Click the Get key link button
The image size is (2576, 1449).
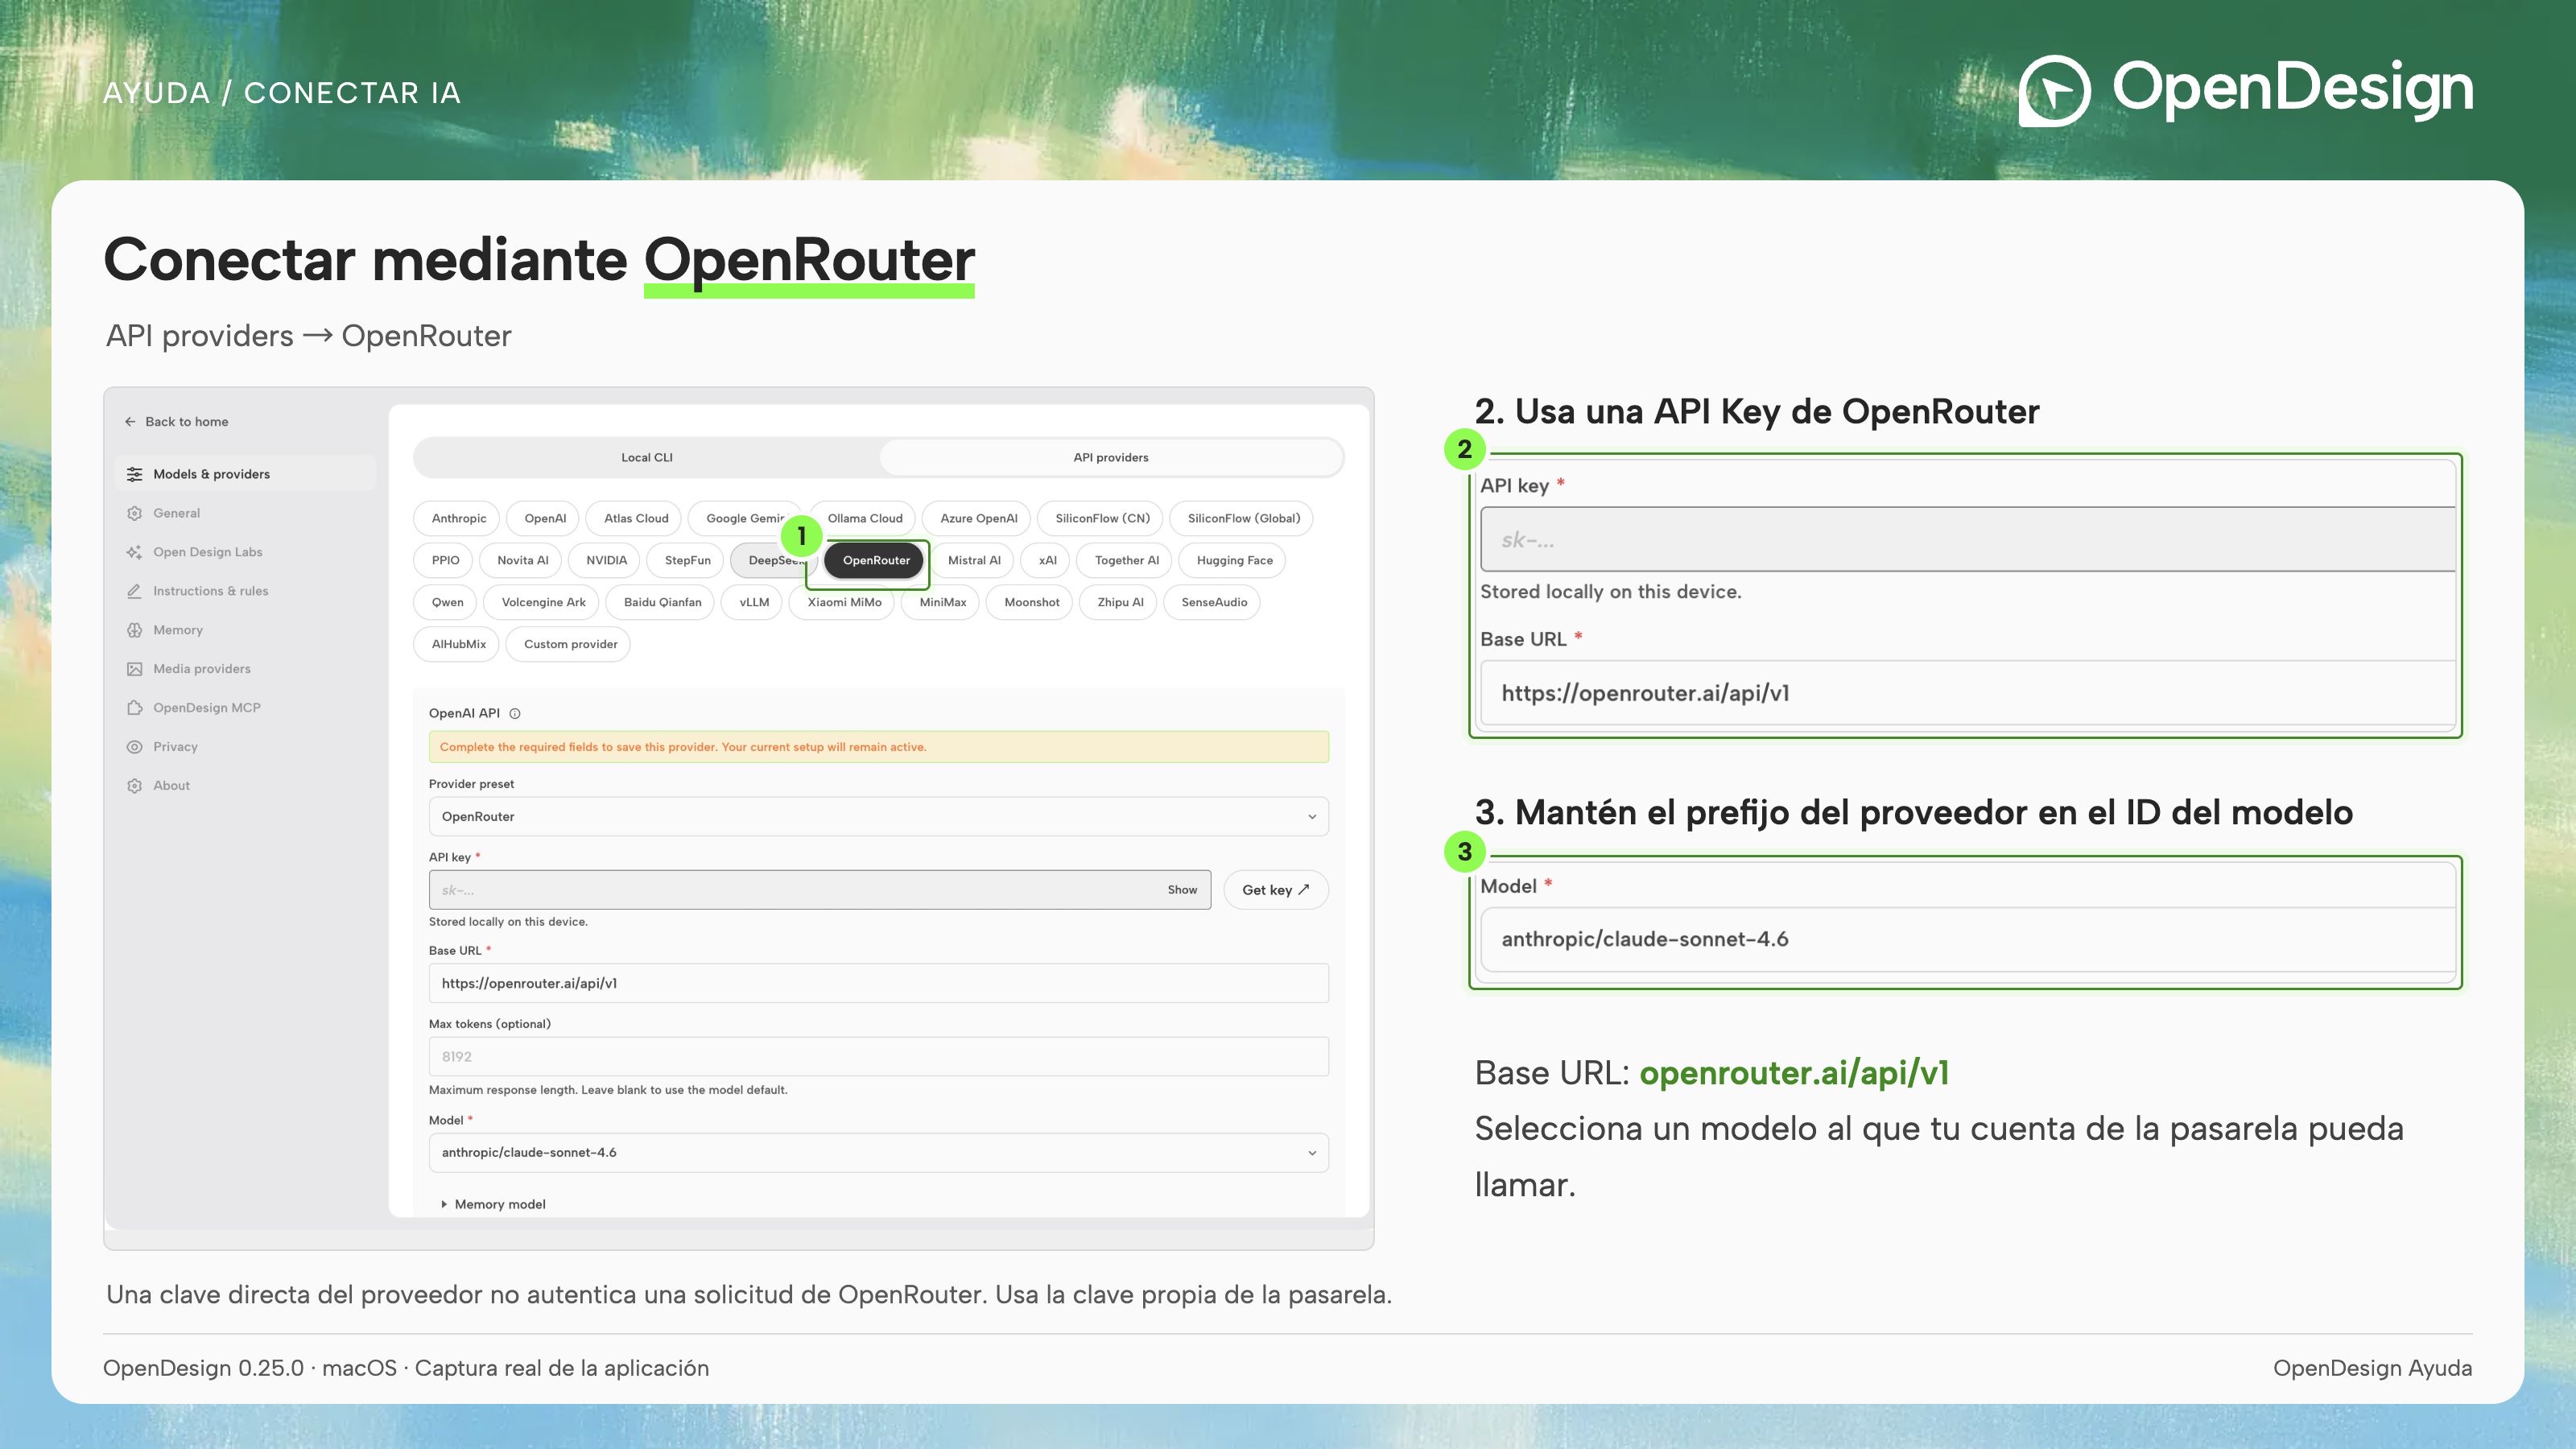[x=1275, y=890]
